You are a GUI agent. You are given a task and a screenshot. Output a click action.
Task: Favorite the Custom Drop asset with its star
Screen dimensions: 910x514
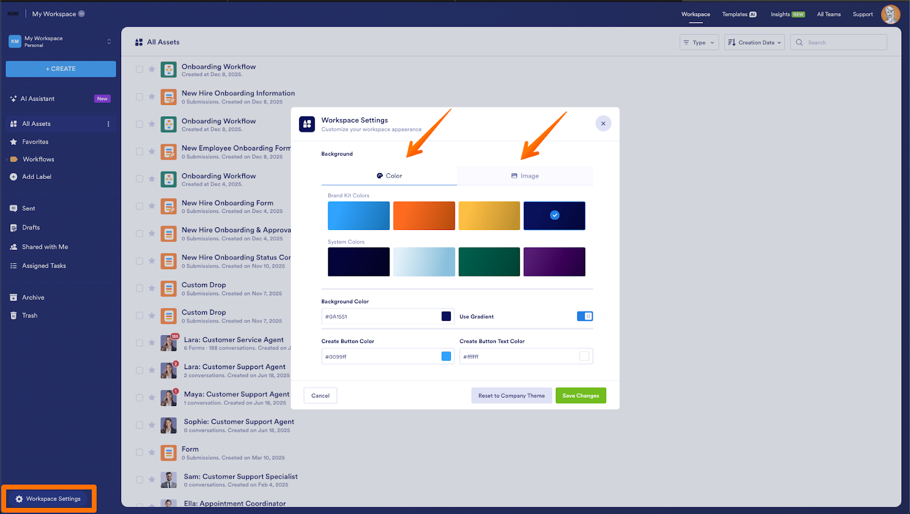pos(151,289)
